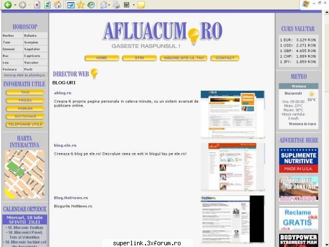Click the Vremea in tara link
Screen dimensions: 329x247
coord(302,124)
